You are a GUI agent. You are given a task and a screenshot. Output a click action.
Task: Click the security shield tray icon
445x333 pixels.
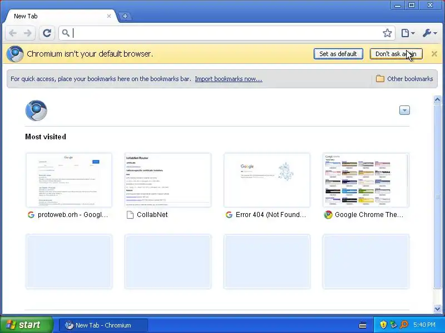(x=383, y=325)
